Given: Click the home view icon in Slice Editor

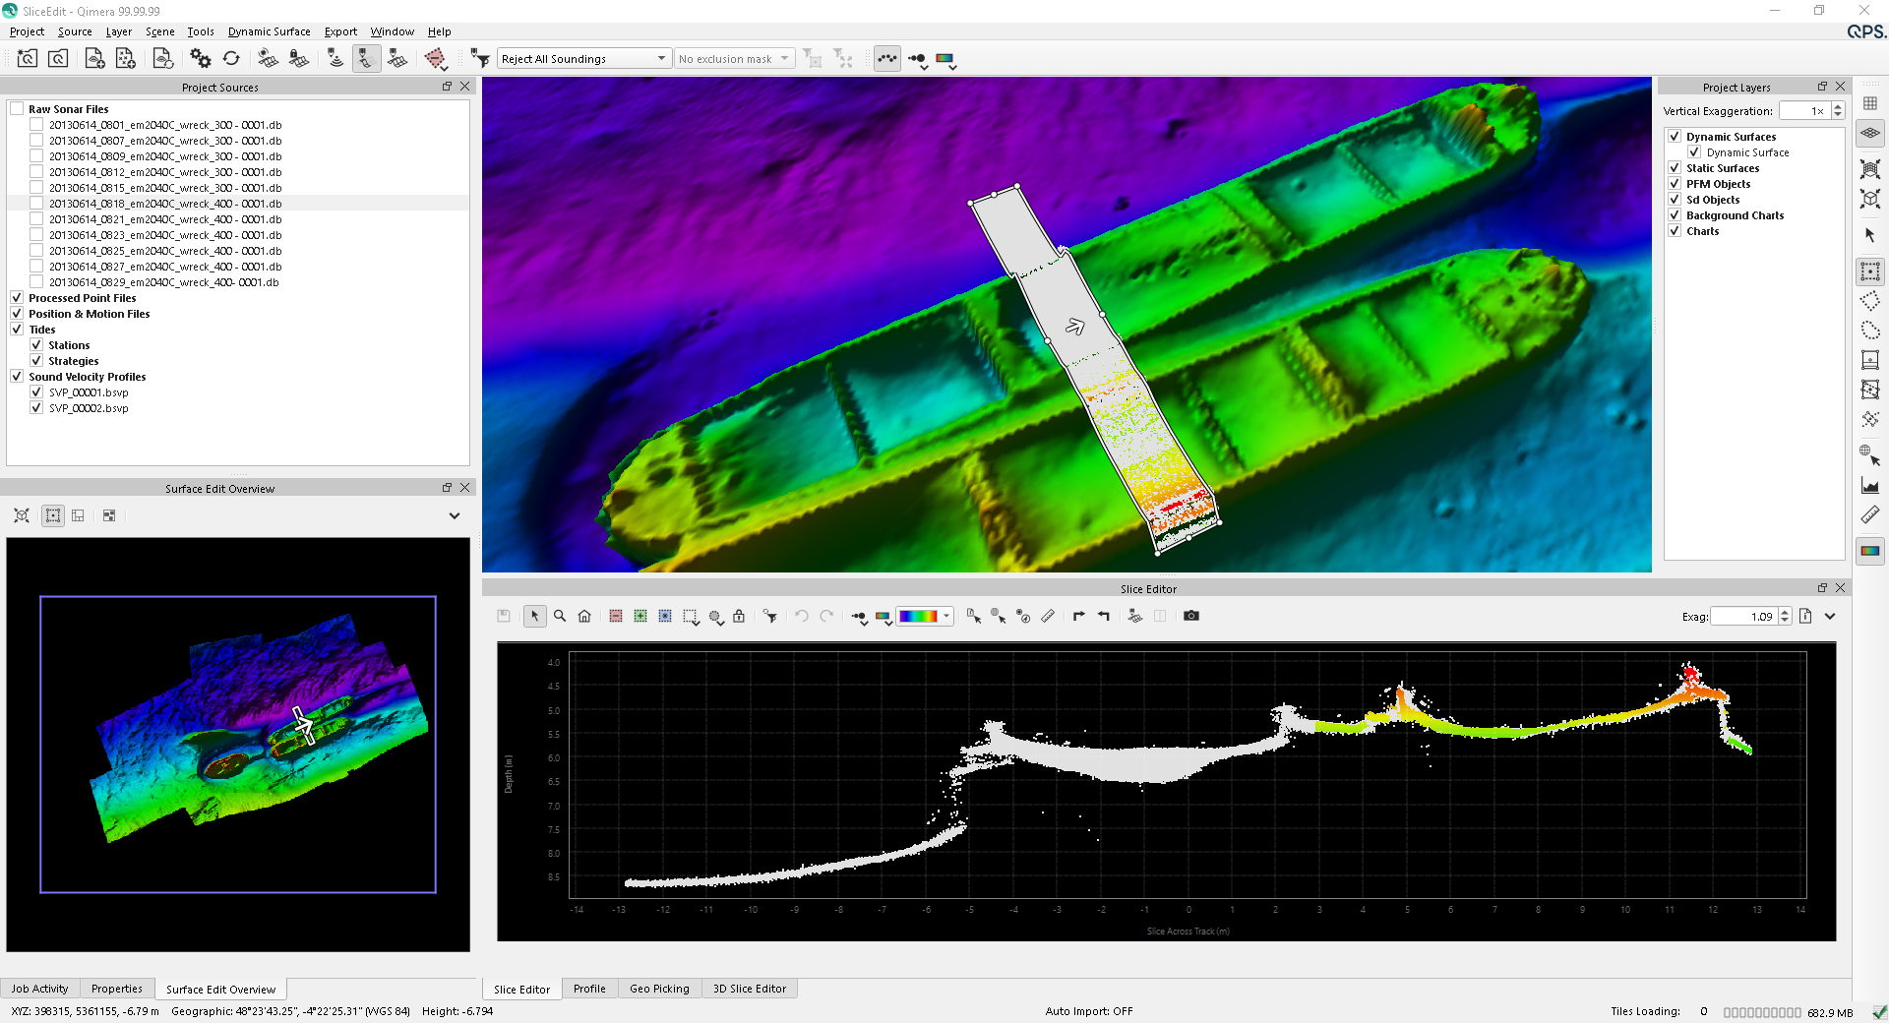Looking at the screenshot, I should [584, 616].
